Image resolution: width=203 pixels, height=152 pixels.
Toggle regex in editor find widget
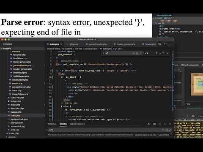(140, 53)
